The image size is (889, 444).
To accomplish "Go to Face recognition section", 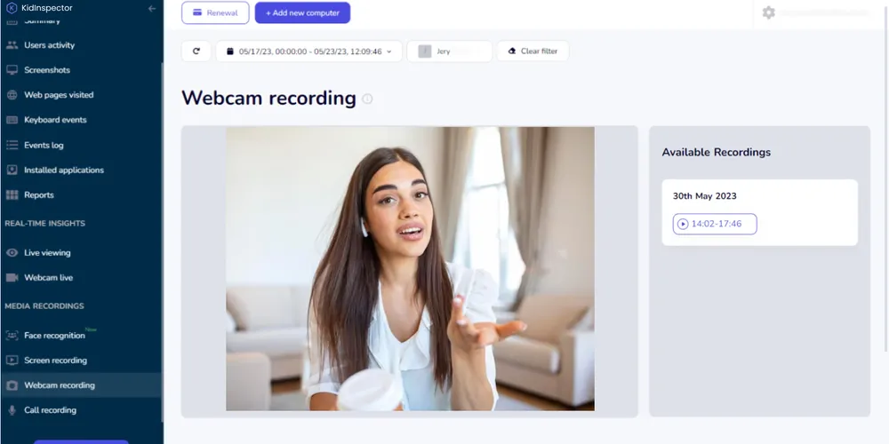I will pyautogui.click(x=54, y=336).
